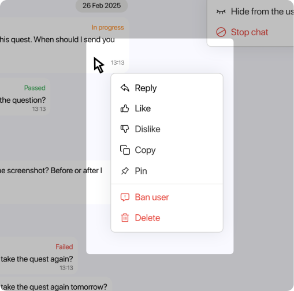Select Reply in the context menu

tap(167, 88)
